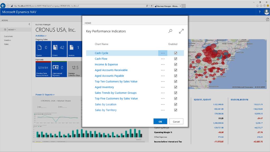
Task: Open browser settings gear icon
Action: (x=264, y=6)
